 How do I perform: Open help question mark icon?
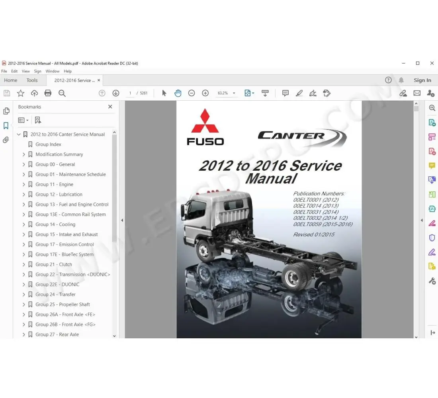[x=388, y=80]
